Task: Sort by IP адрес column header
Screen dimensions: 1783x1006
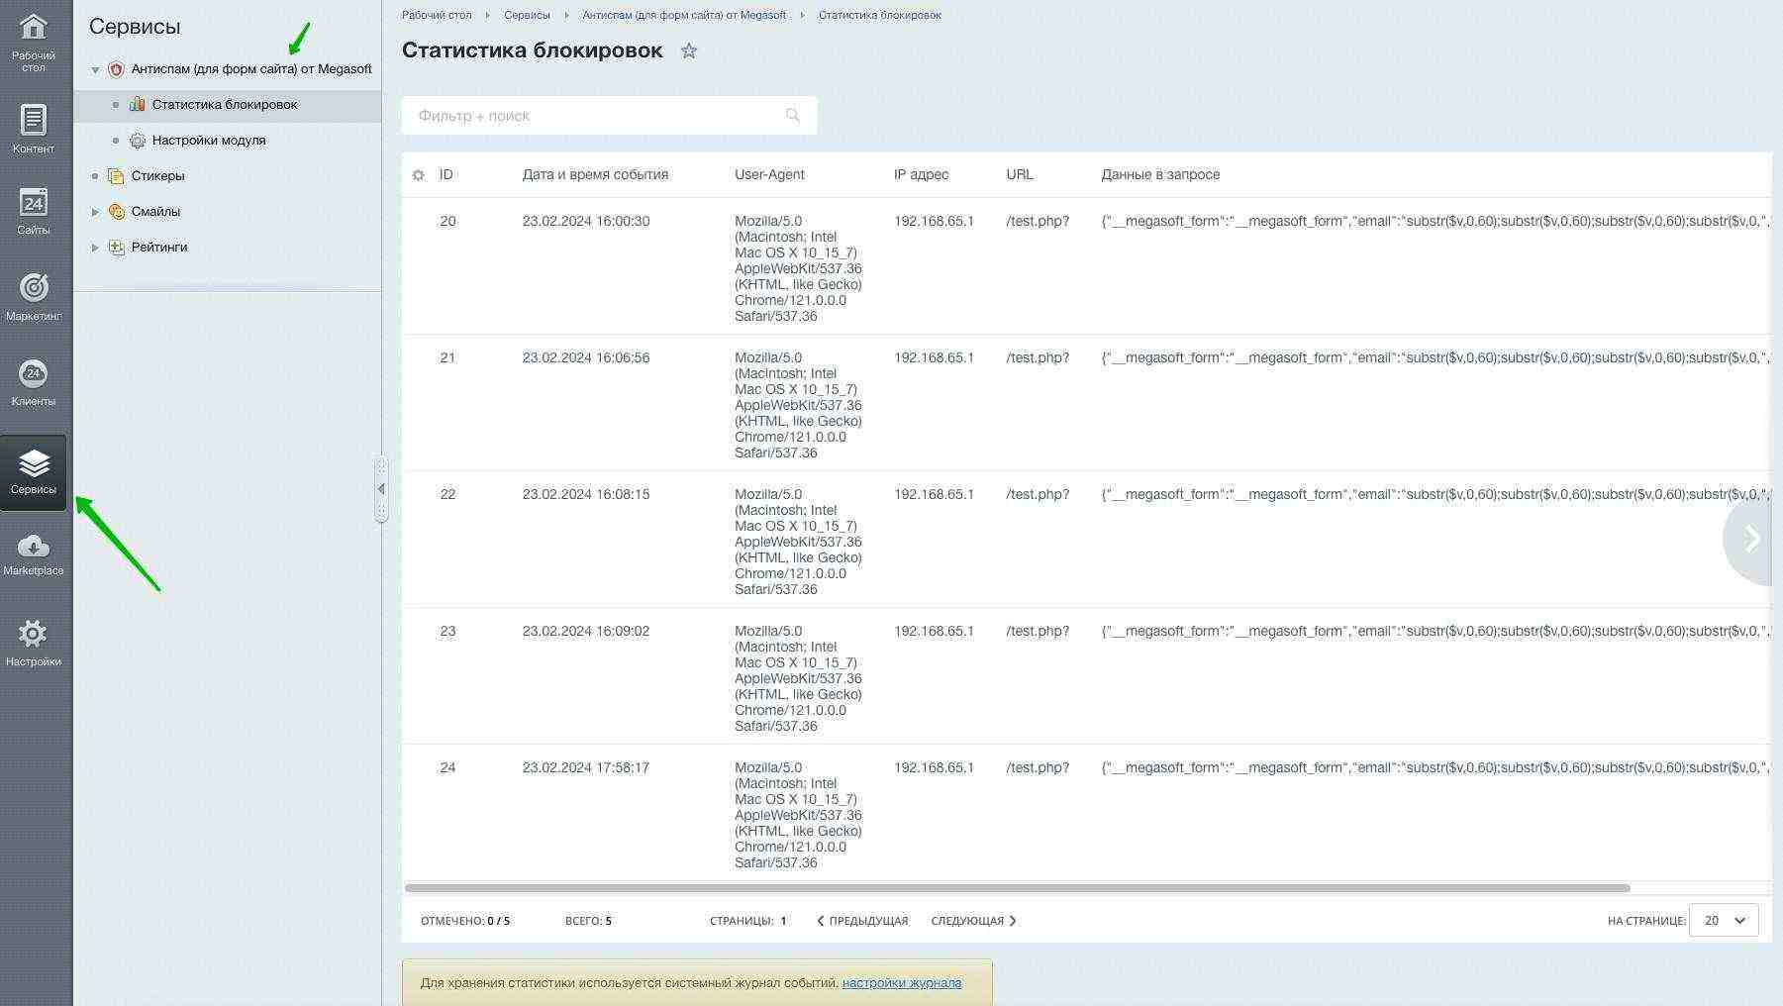Action: click(x=921, y=175)
